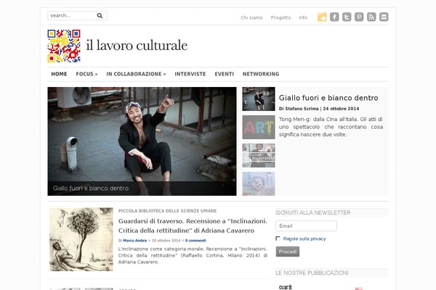Open the EVENTI menu item
Image resolution: width=436 pixels, height=290 pixels.
point(224,74)
